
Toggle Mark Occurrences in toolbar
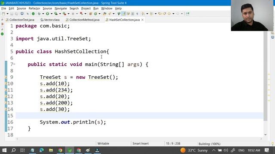(123, 14)
